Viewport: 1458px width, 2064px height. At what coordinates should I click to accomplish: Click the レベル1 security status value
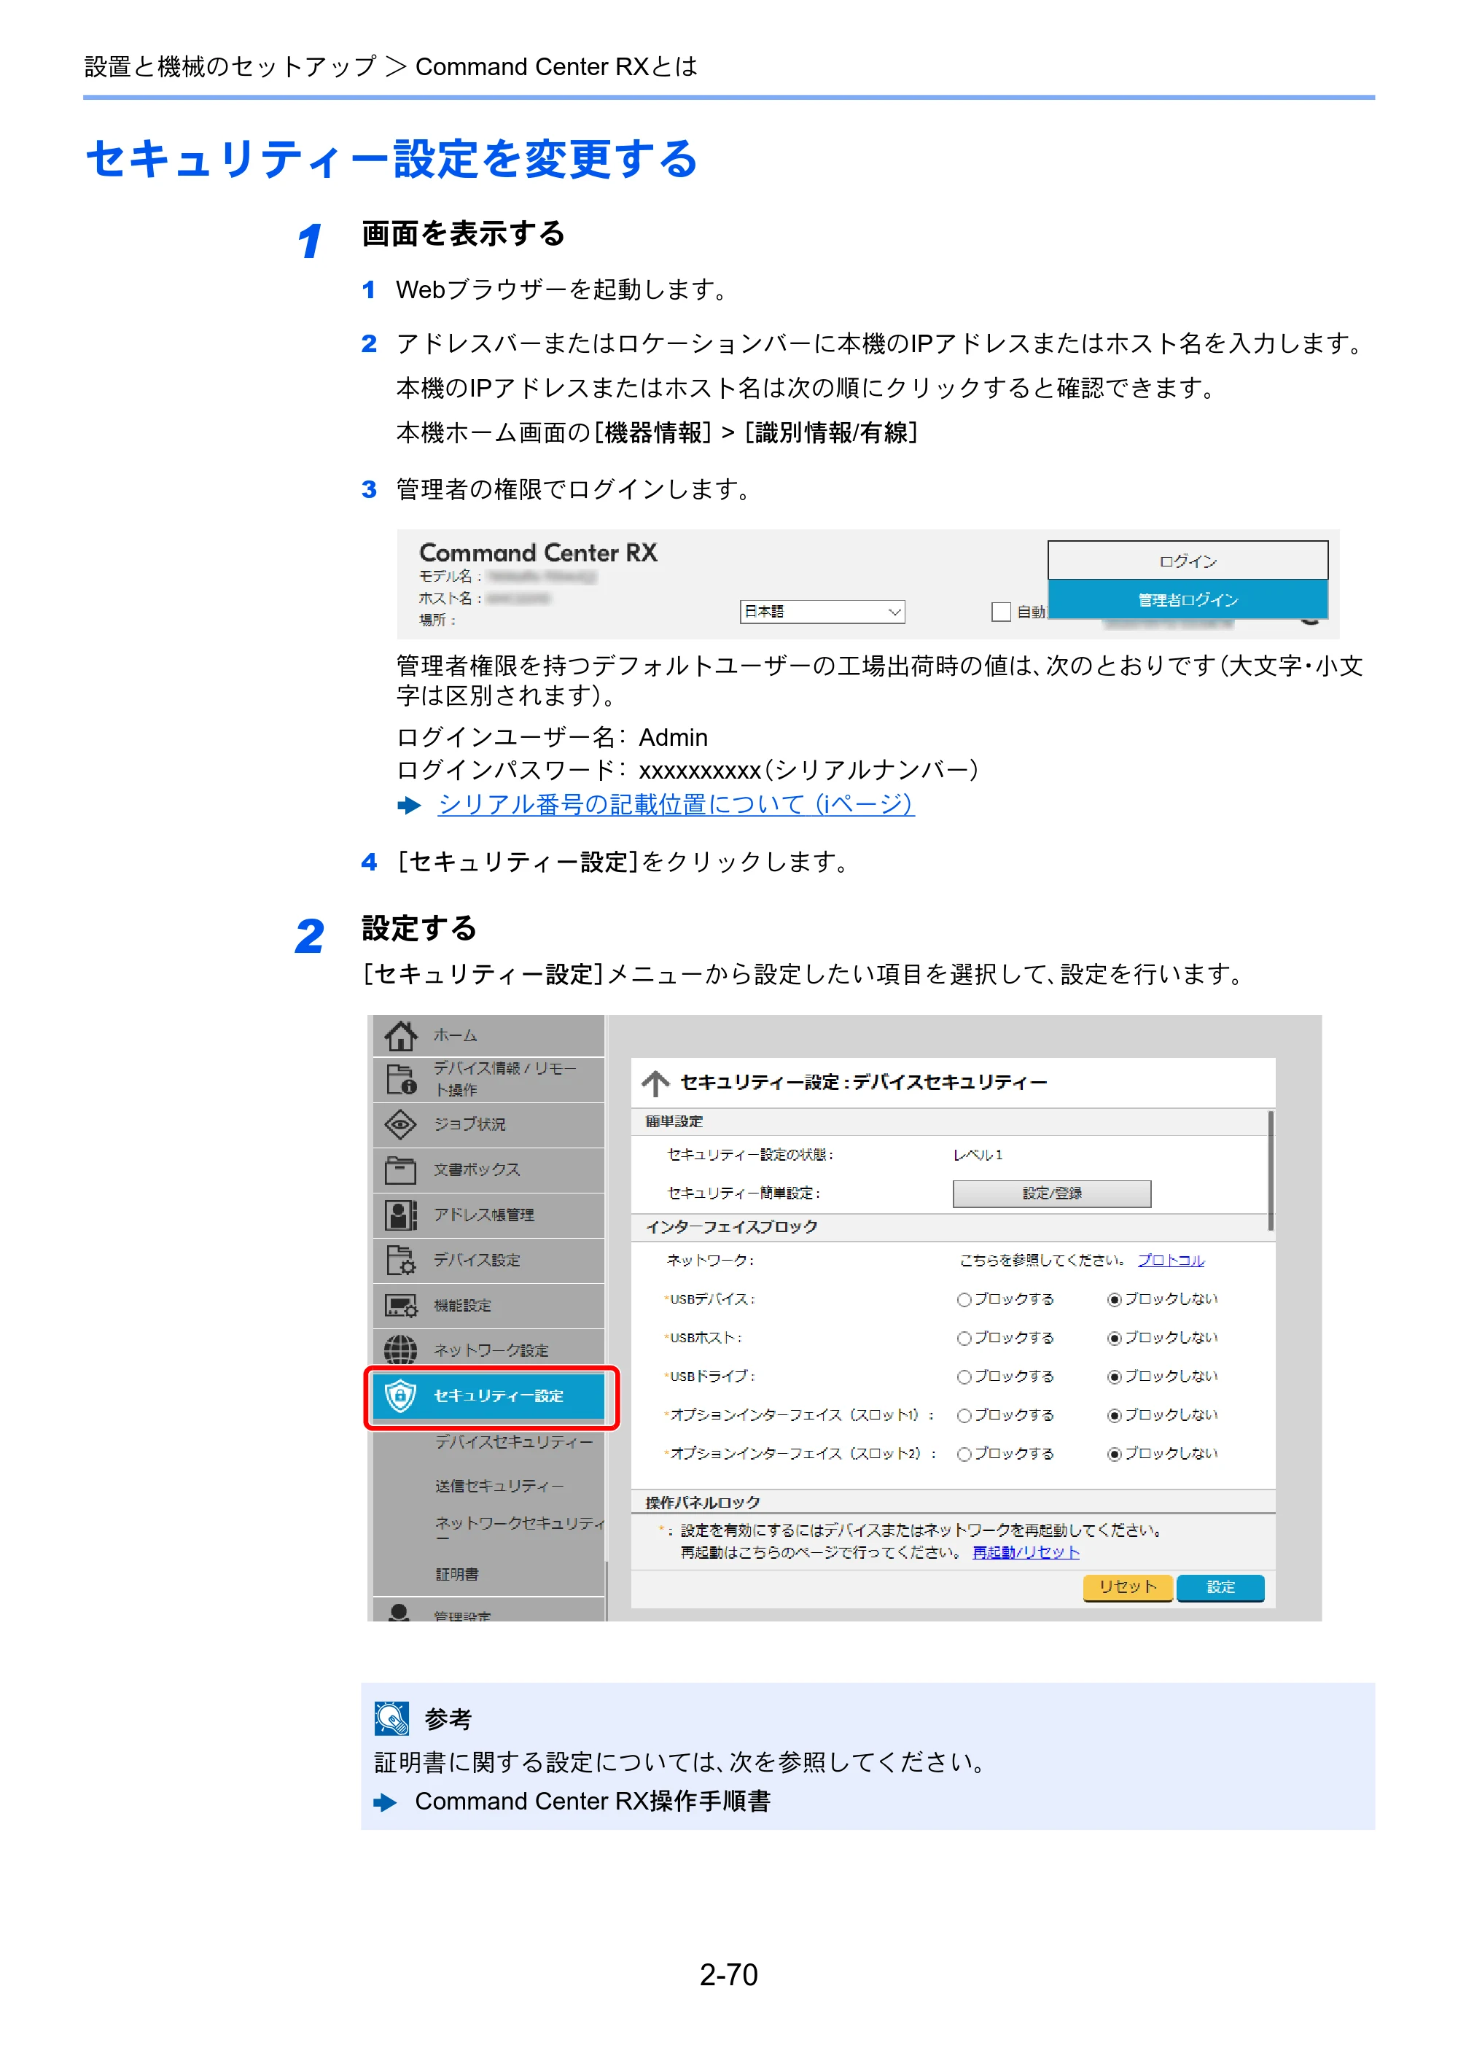978,1155
